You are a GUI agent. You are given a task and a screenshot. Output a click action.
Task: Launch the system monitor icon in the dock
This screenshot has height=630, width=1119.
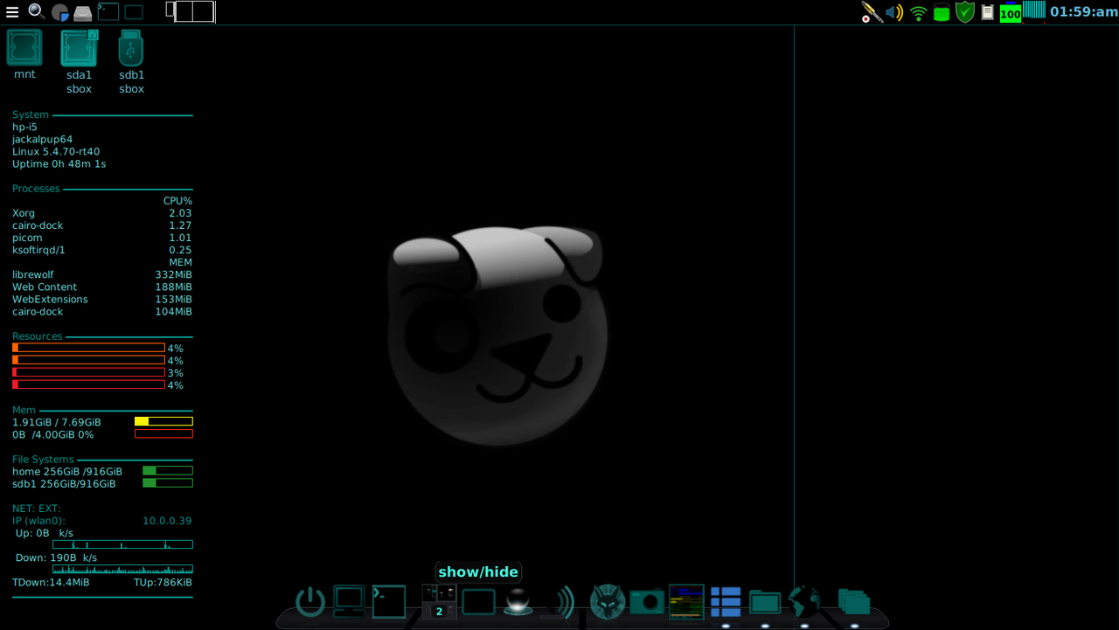click(x=686, y=602)
